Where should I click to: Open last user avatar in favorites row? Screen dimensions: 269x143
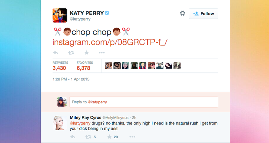tap(177, 66)
